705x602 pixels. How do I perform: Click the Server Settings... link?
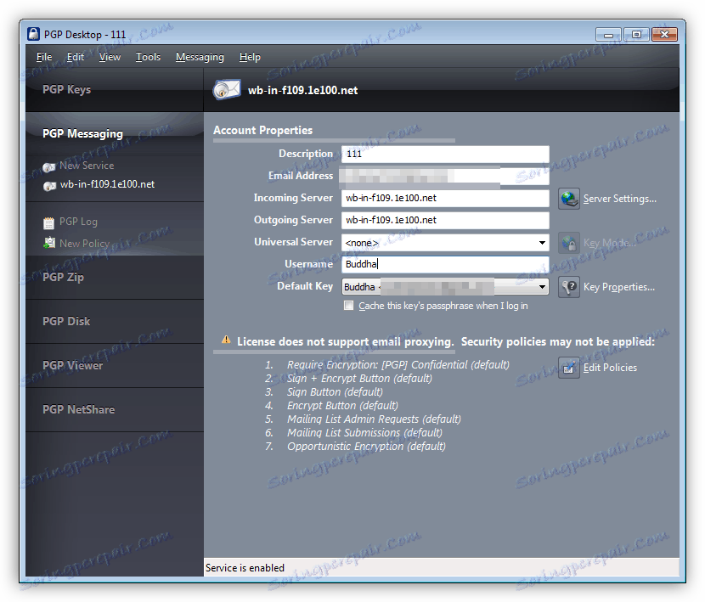click(x=619, y=199)
